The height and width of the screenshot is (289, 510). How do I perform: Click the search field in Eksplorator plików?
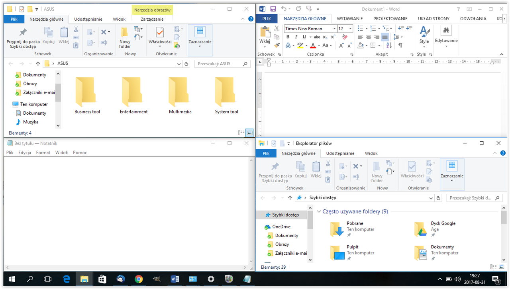[473, 198]
